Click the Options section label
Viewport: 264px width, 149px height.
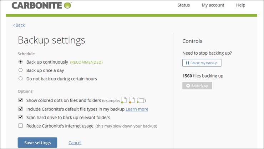pos(25,91)
